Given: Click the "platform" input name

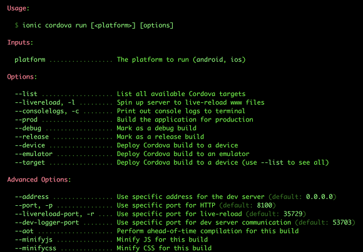Looking at the screenshot, I should pos(30,60).
